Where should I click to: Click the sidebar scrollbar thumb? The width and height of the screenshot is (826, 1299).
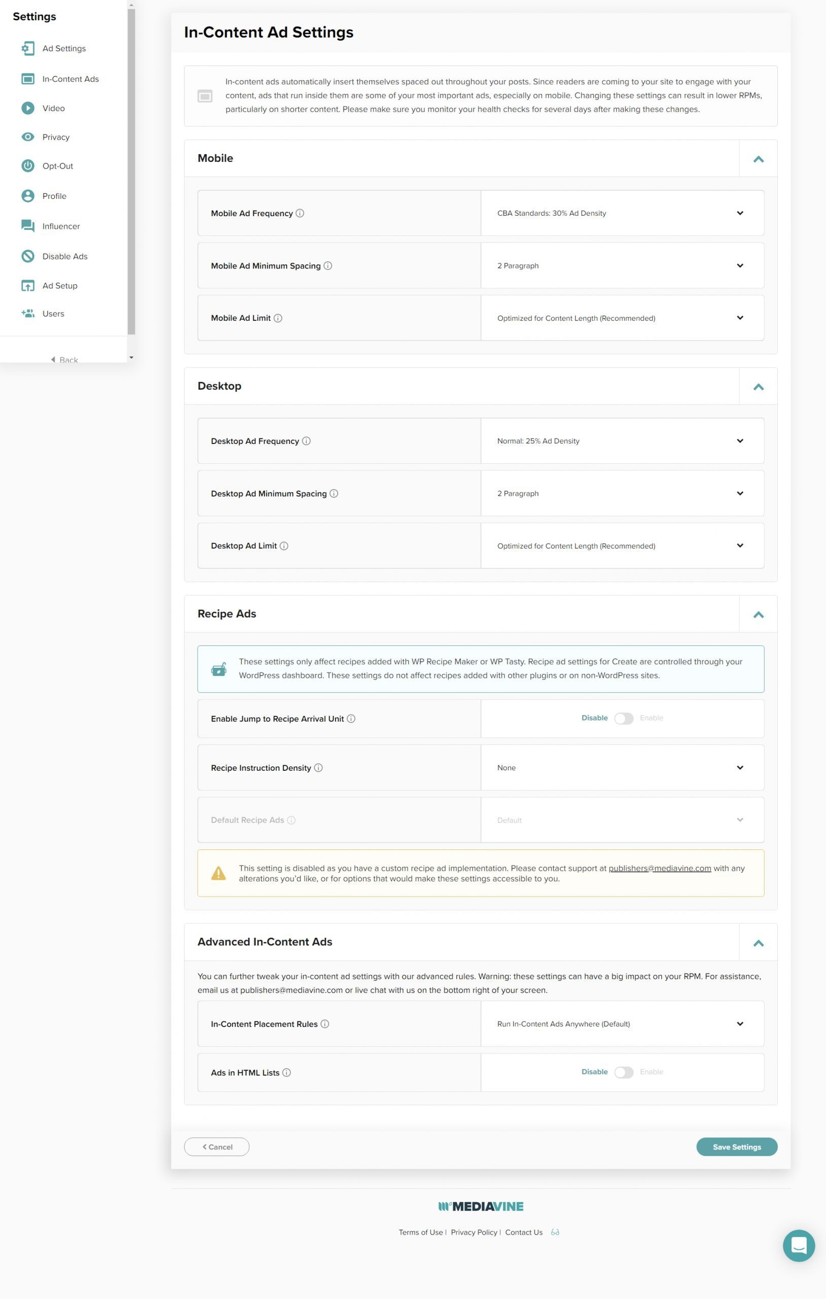click(x=131, y=172)
